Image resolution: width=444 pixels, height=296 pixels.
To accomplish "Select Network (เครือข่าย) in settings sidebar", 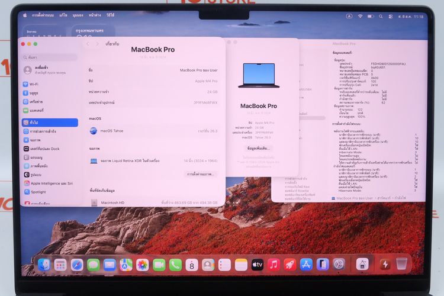I will pyautogui.click(x=50, y=101).
